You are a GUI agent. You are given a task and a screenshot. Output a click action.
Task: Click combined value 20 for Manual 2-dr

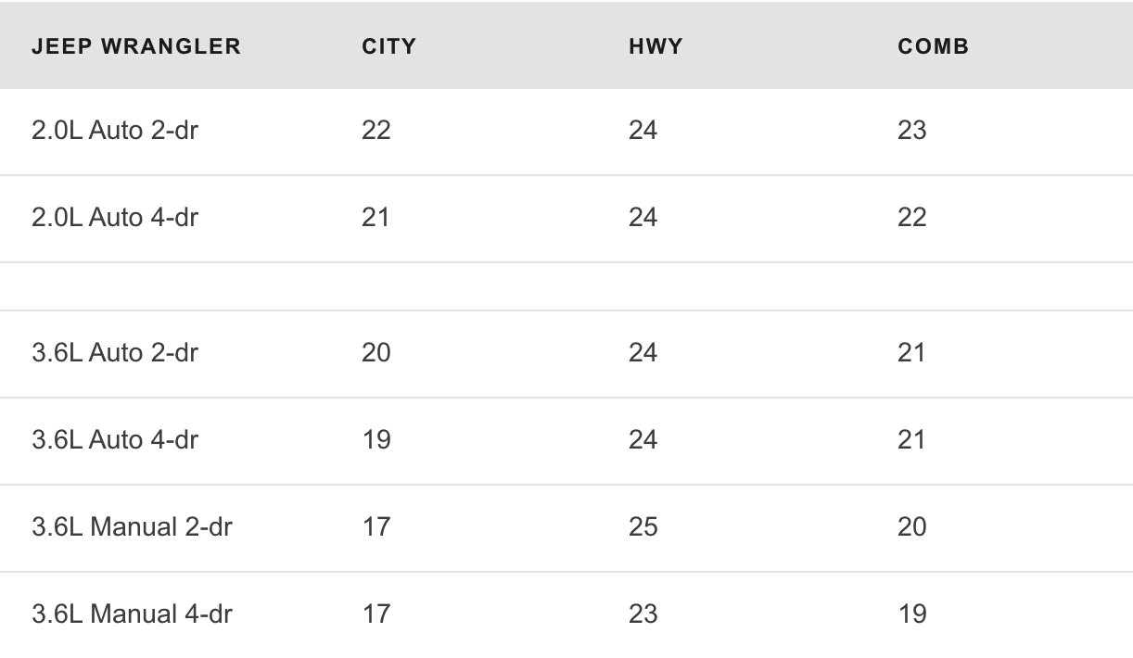(x=912, y=526)
